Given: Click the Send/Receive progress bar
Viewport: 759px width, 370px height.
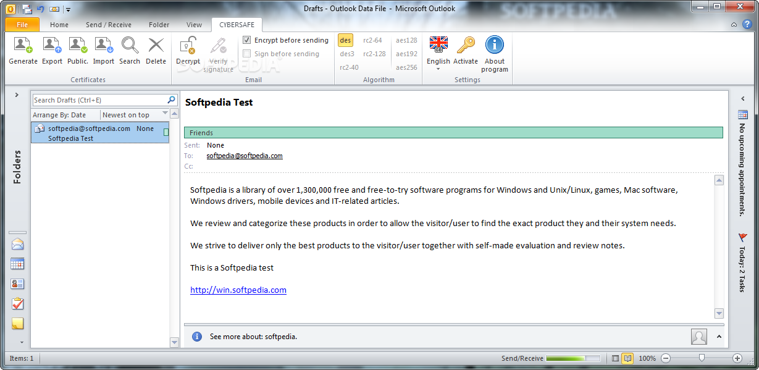Looking at the screenshot, I should [573, 358].
